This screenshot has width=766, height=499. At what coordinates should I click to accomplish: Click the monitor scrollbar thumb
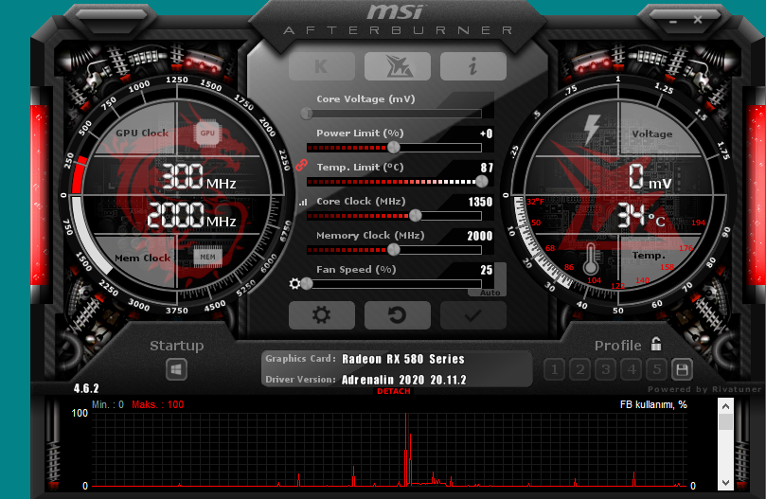point(725,421)
